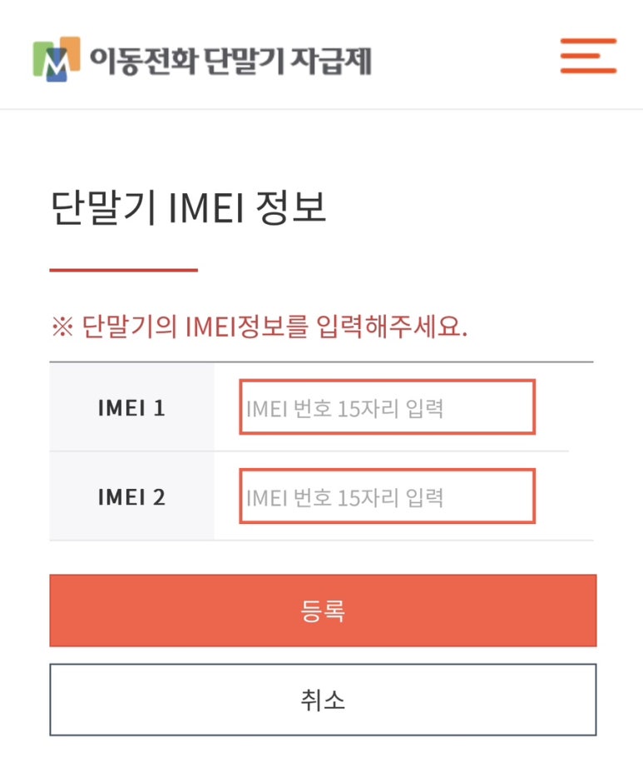Click the colorful M logo icon
This screenshot has width=643, height=768.
(x=57, y=59)
